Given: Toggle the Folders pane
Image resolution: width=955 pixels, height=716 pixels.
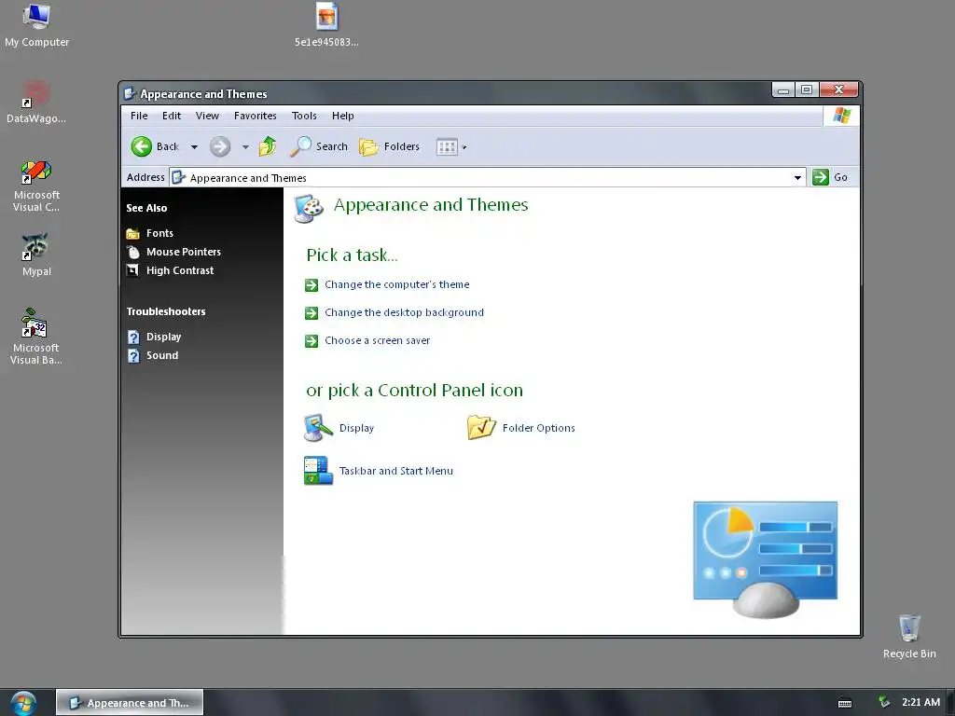Looking at the screenshot, I should click(389, 146).
